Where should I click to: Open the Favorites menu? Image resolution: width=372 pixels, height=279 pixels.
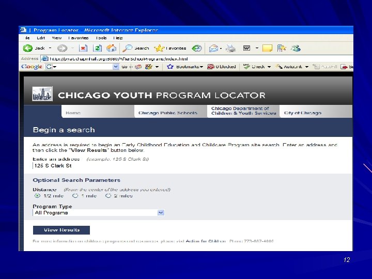(x=79, y=38)
